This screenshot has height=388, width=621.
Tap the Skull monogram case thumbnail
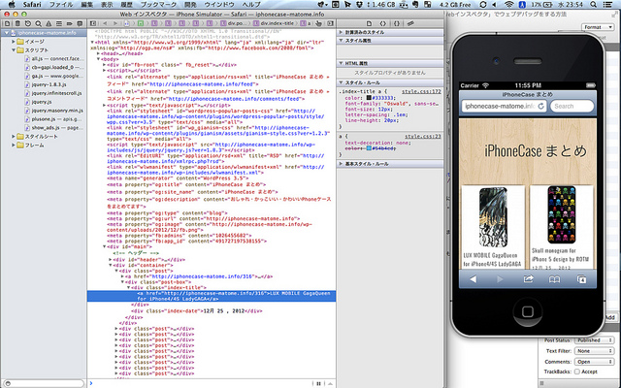561,215
